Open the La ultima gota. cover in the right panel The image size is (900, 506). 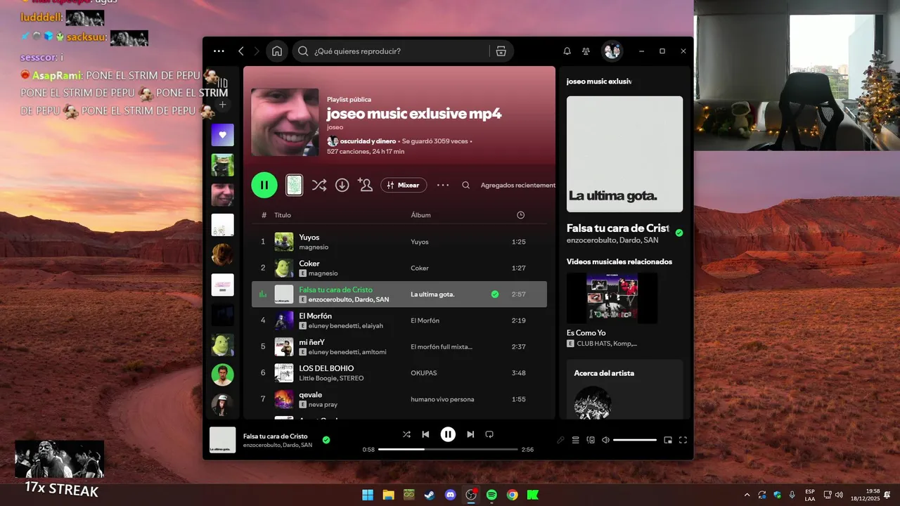[624, 154]
